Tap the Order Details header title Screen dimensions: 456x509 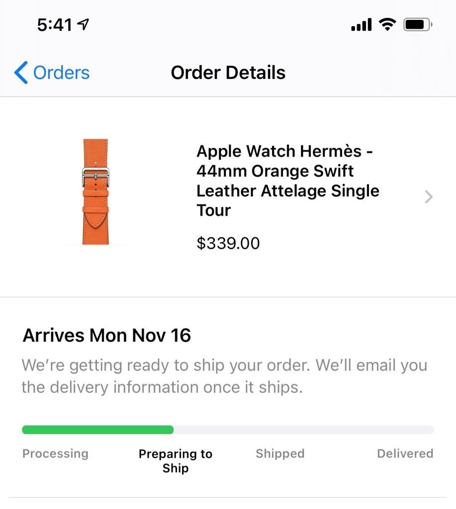[228, 73]
